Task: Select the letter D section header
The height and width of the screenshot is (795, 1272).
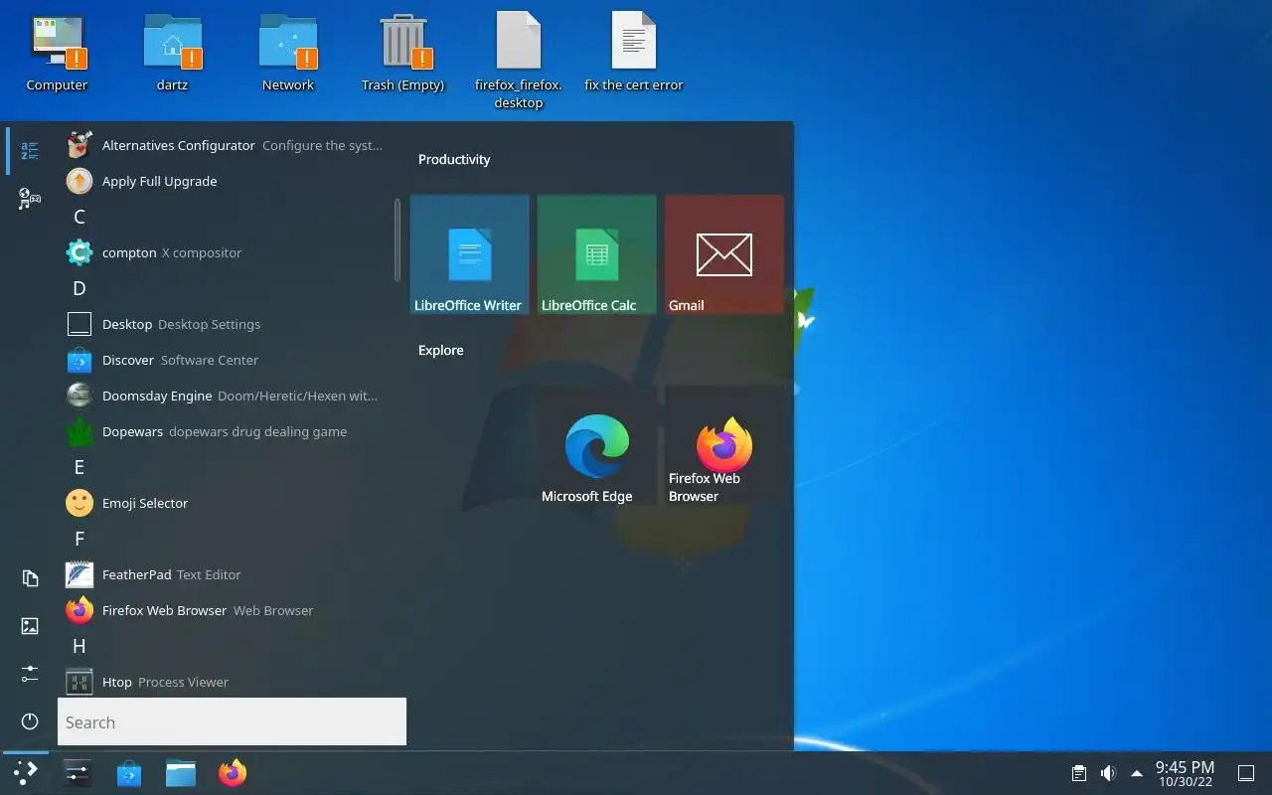Action: pos(79,288)
